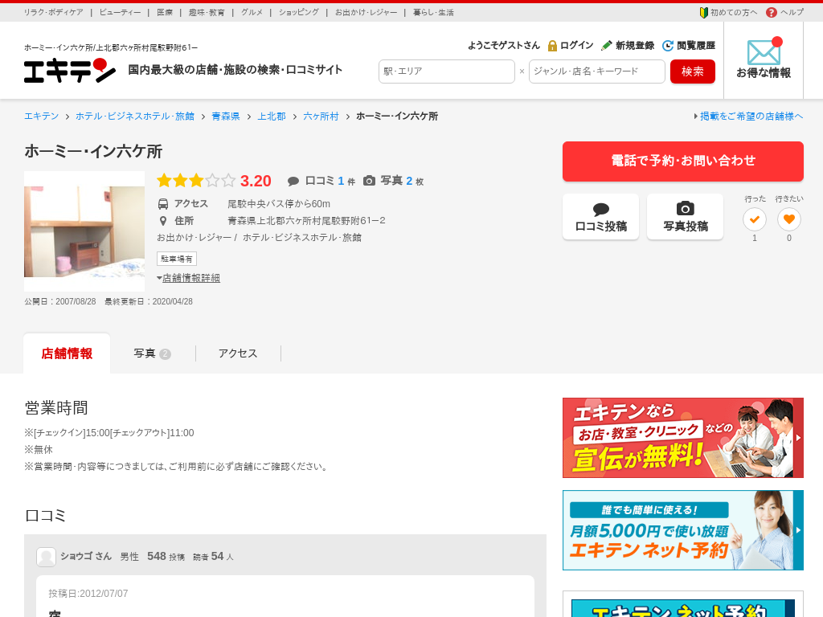Click the beginner guide leaf icon
The image size is (823, 617).
pyautogui.click(x=704, y=13)
